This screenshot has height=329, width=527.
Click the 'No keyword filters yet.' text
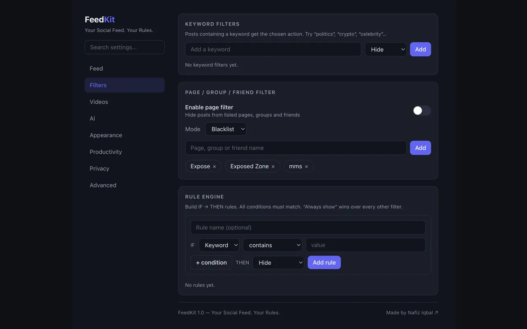pos(212,65)
